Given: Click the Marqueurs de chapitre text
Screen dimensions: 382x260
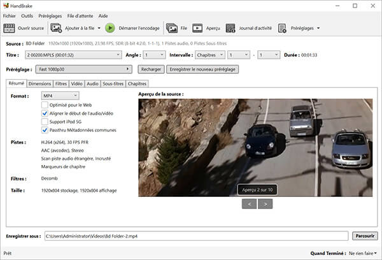Looking at the screenshot, I should pos(63,167).
